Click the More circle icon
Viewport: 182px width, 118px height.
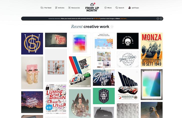click(x=105, y=8)
